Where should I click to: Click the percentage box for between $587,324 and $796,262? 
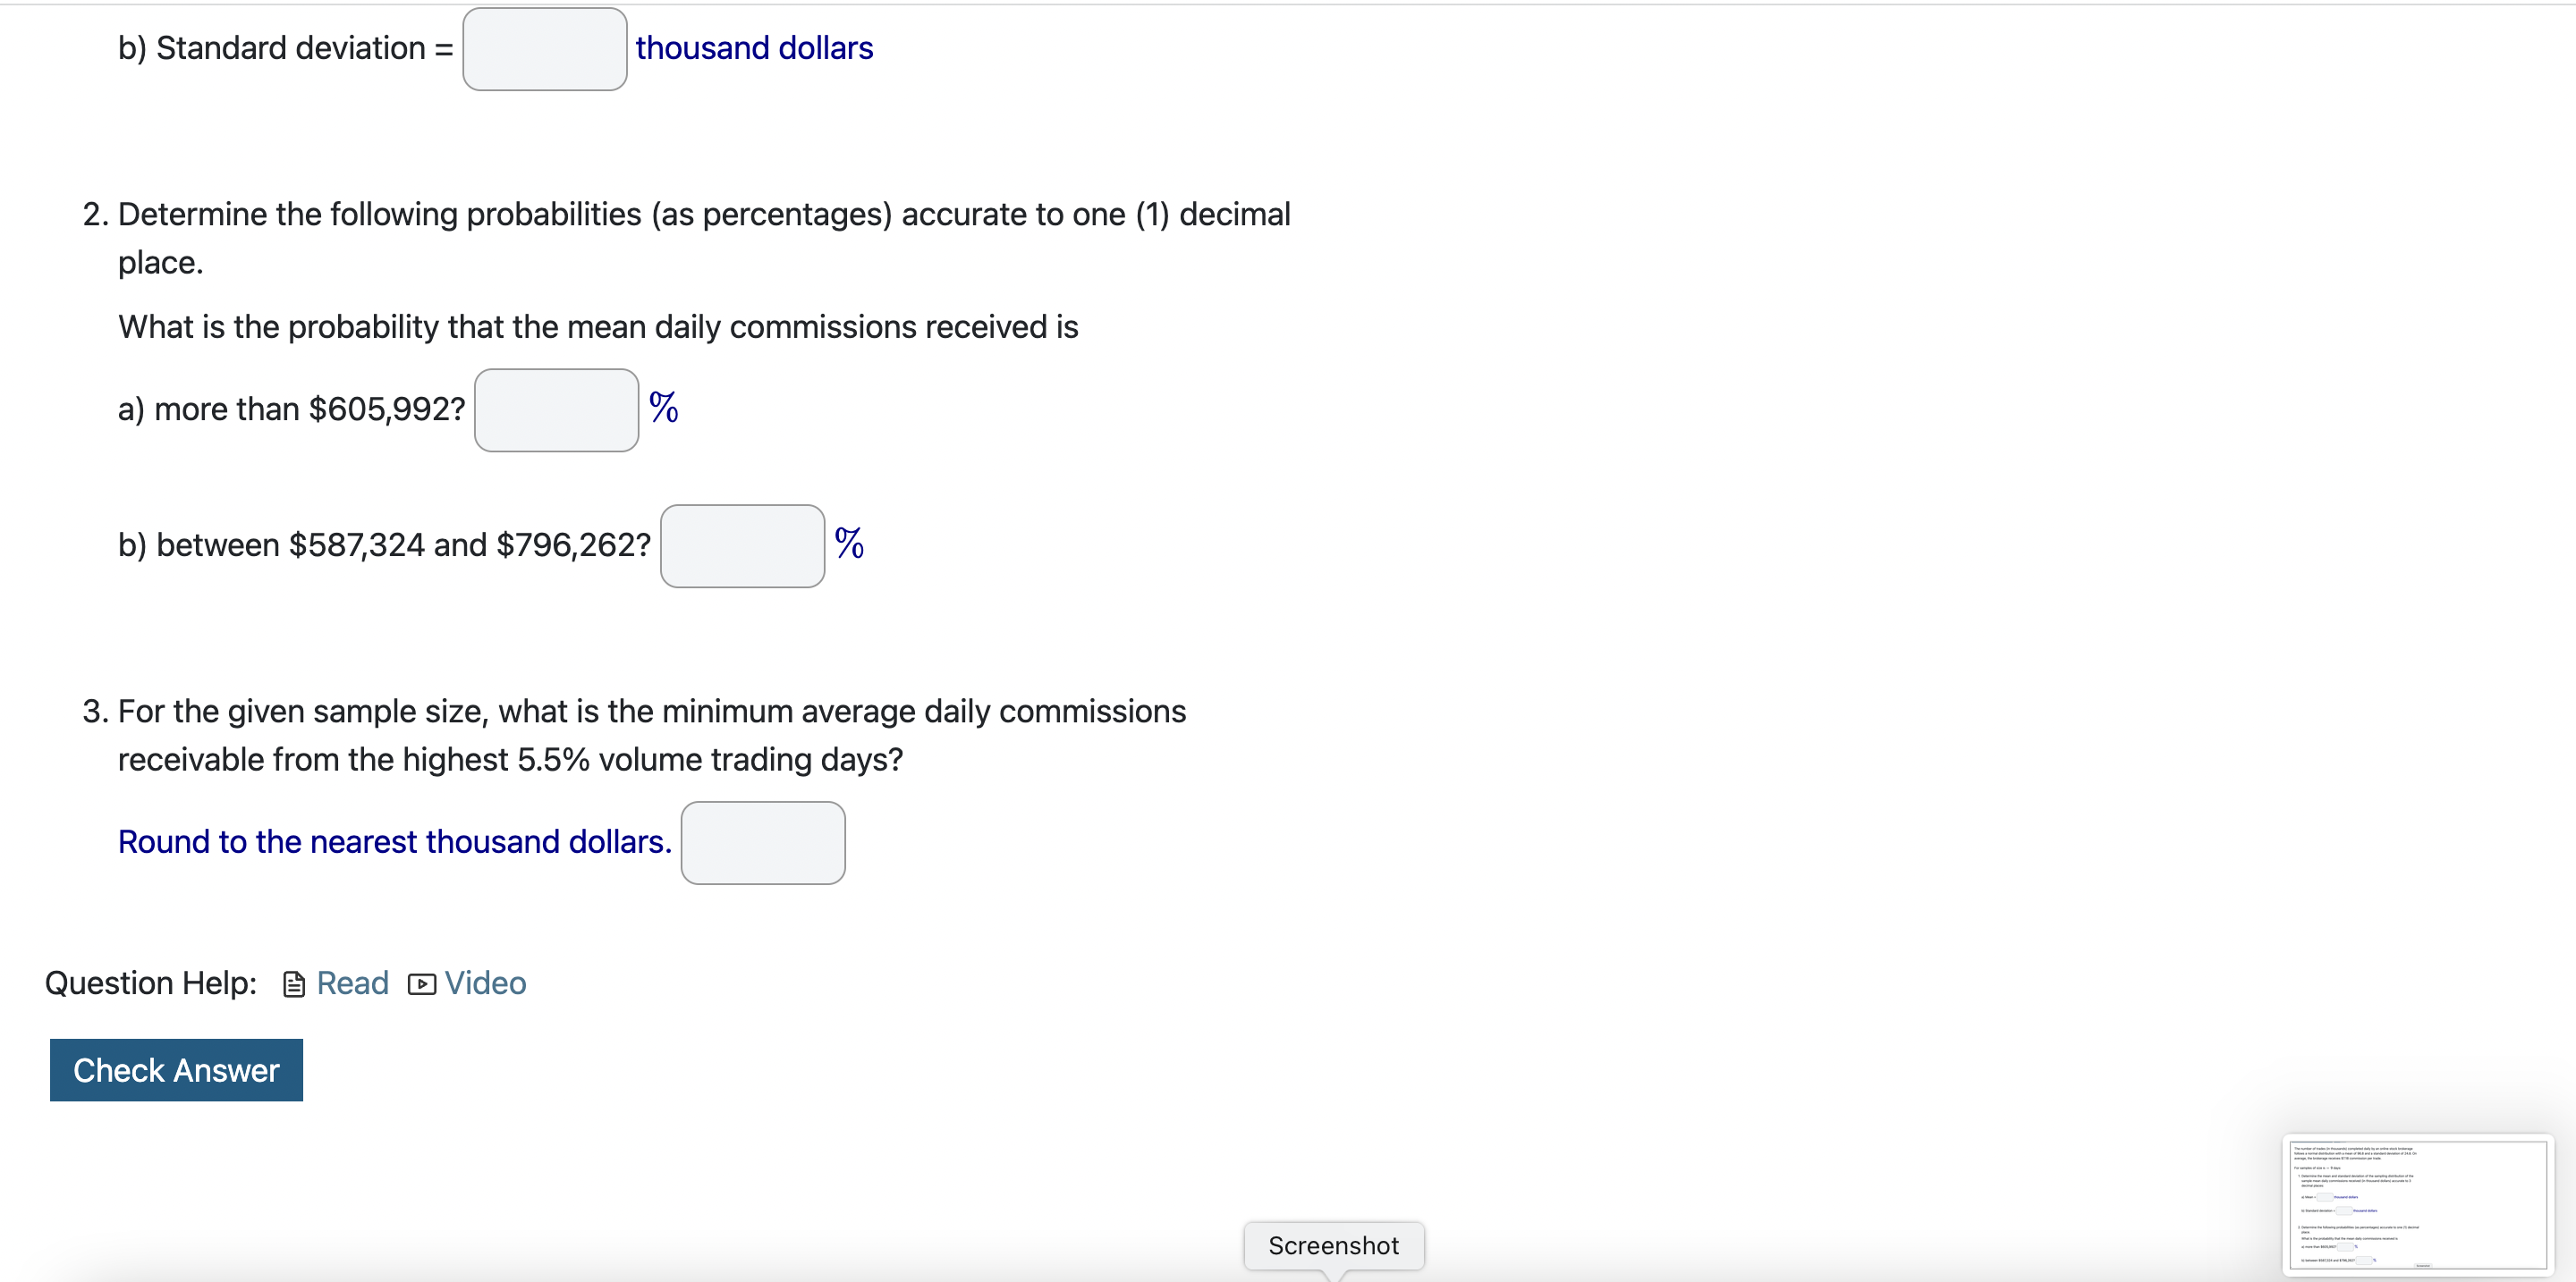point(741,544)
